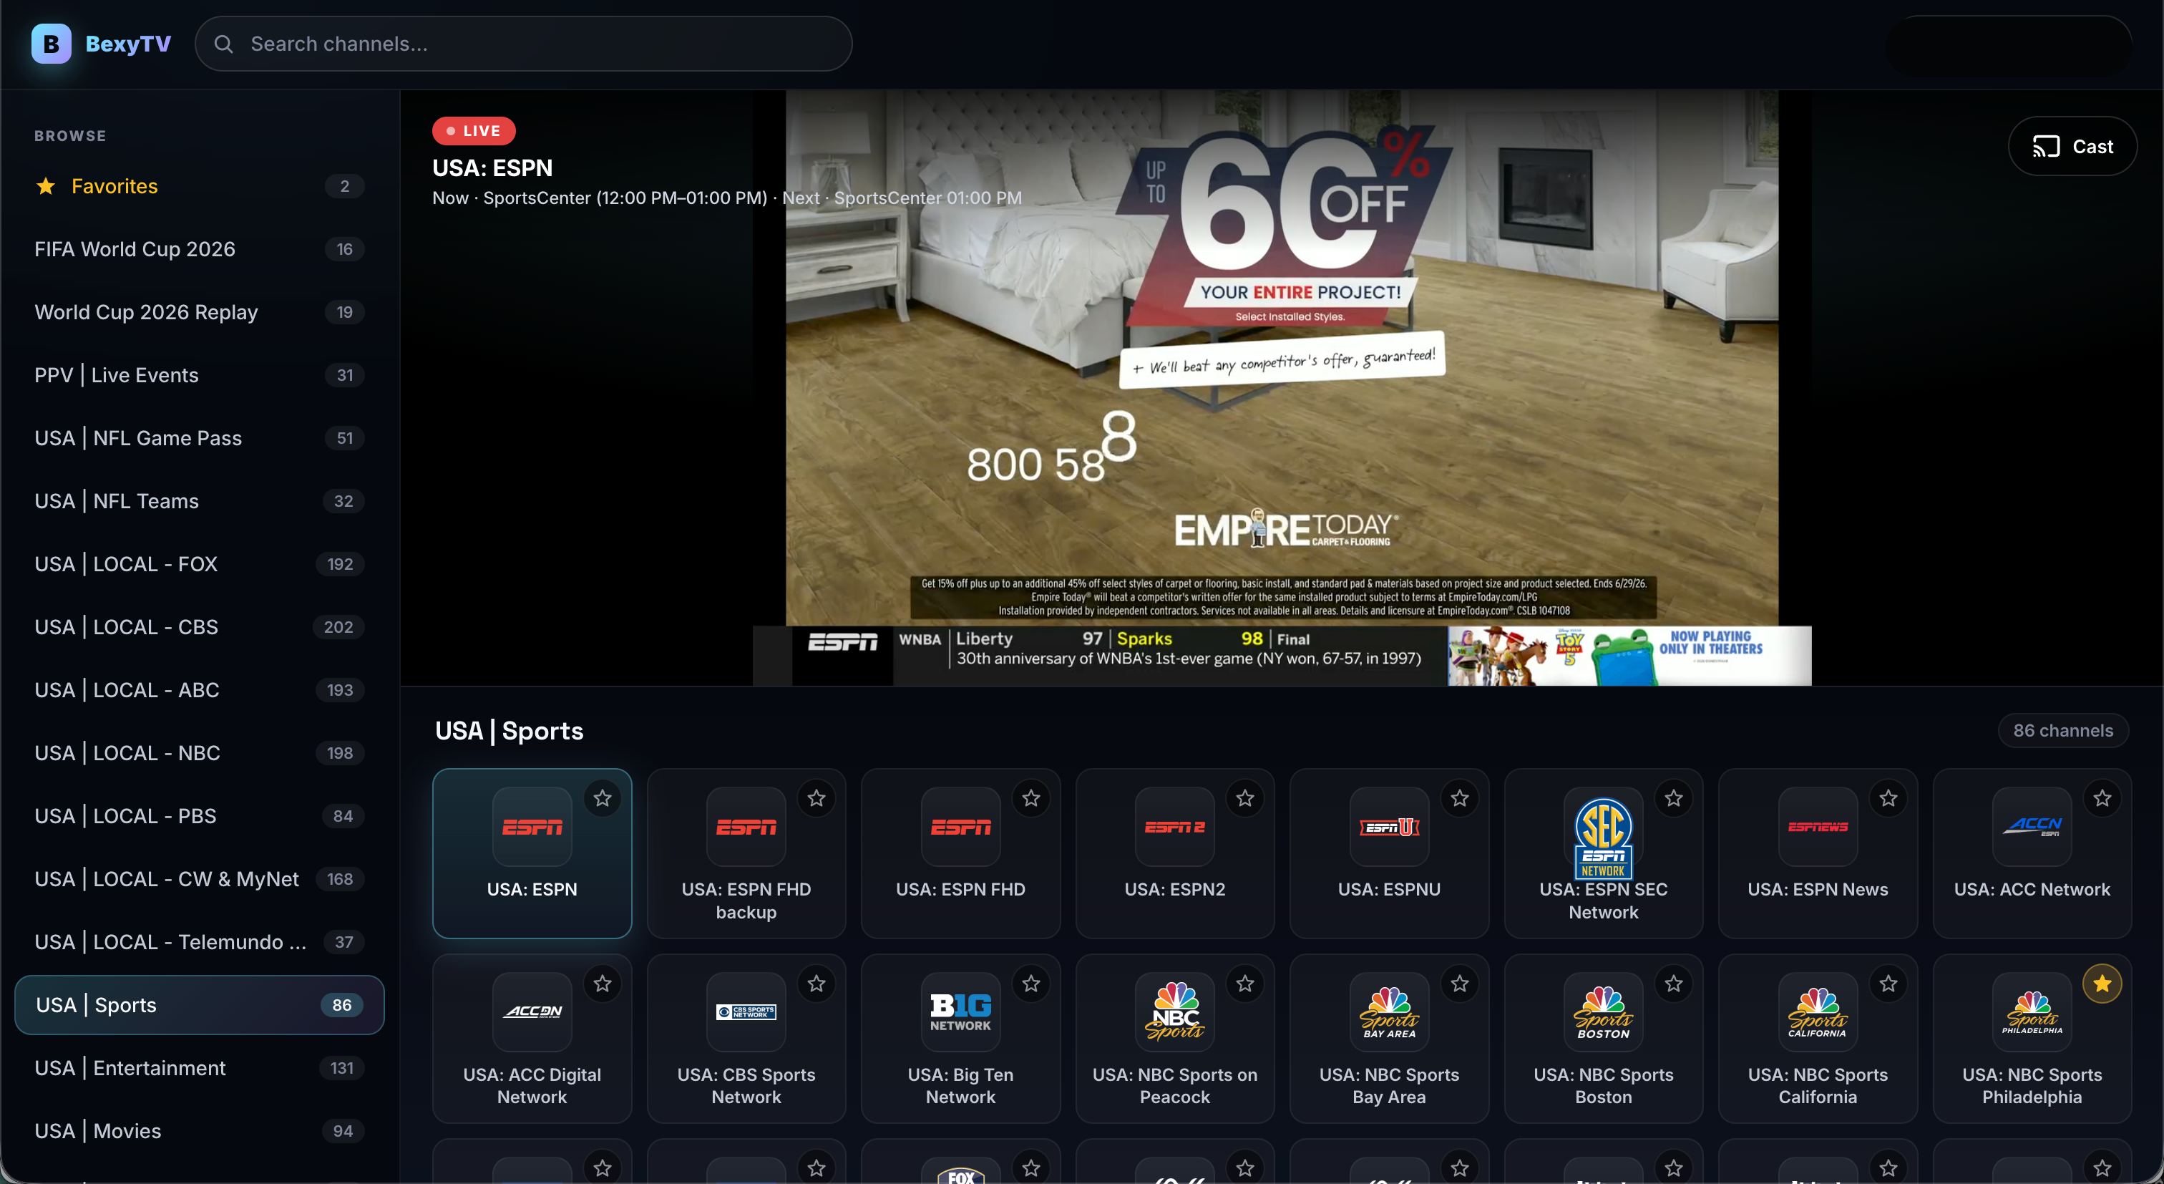Select USA | LOCAL - Telemundo category

tap(199, 942)
